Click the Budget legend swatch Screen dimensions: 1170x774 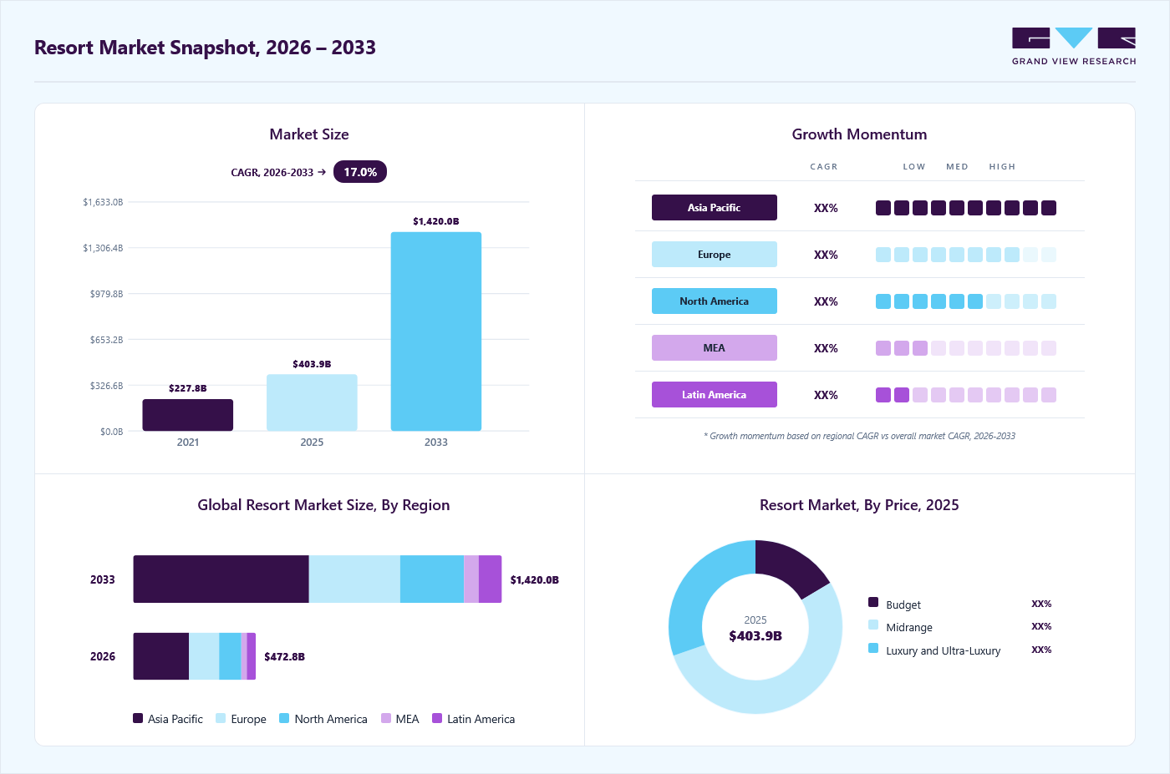point(873,602)
